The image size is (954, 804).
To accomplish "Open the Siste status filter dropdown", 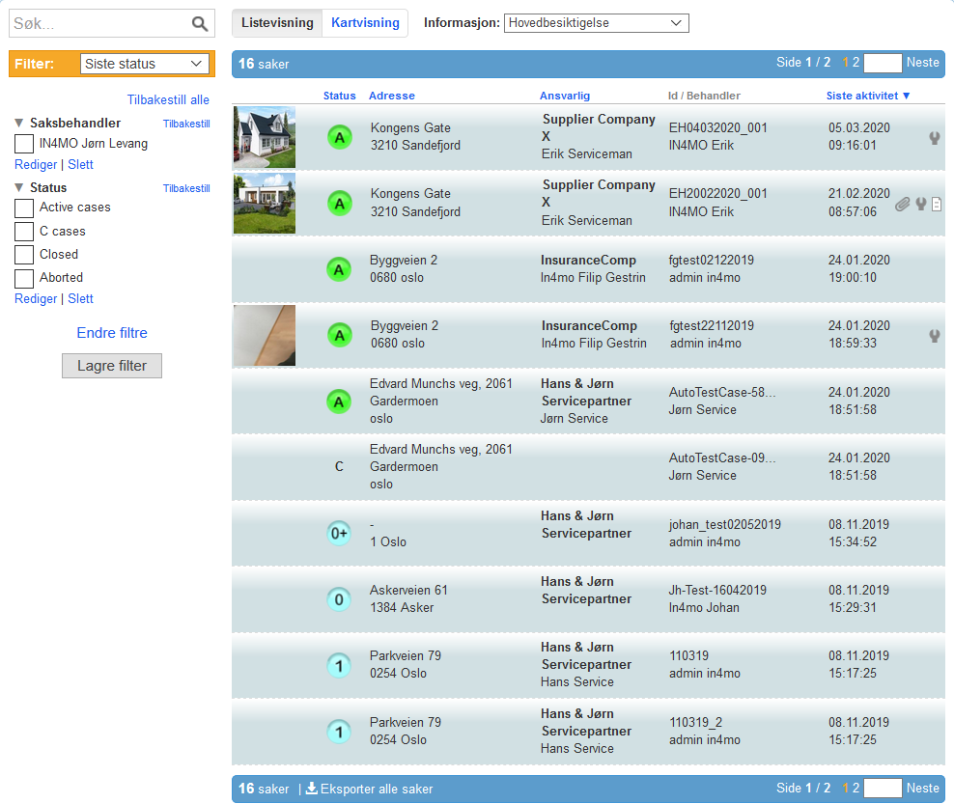I will click(145, 64).
